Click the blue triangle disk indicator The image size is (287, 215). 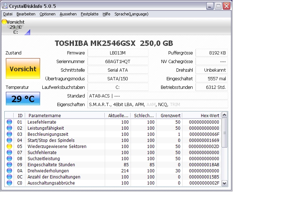point(28,32)
